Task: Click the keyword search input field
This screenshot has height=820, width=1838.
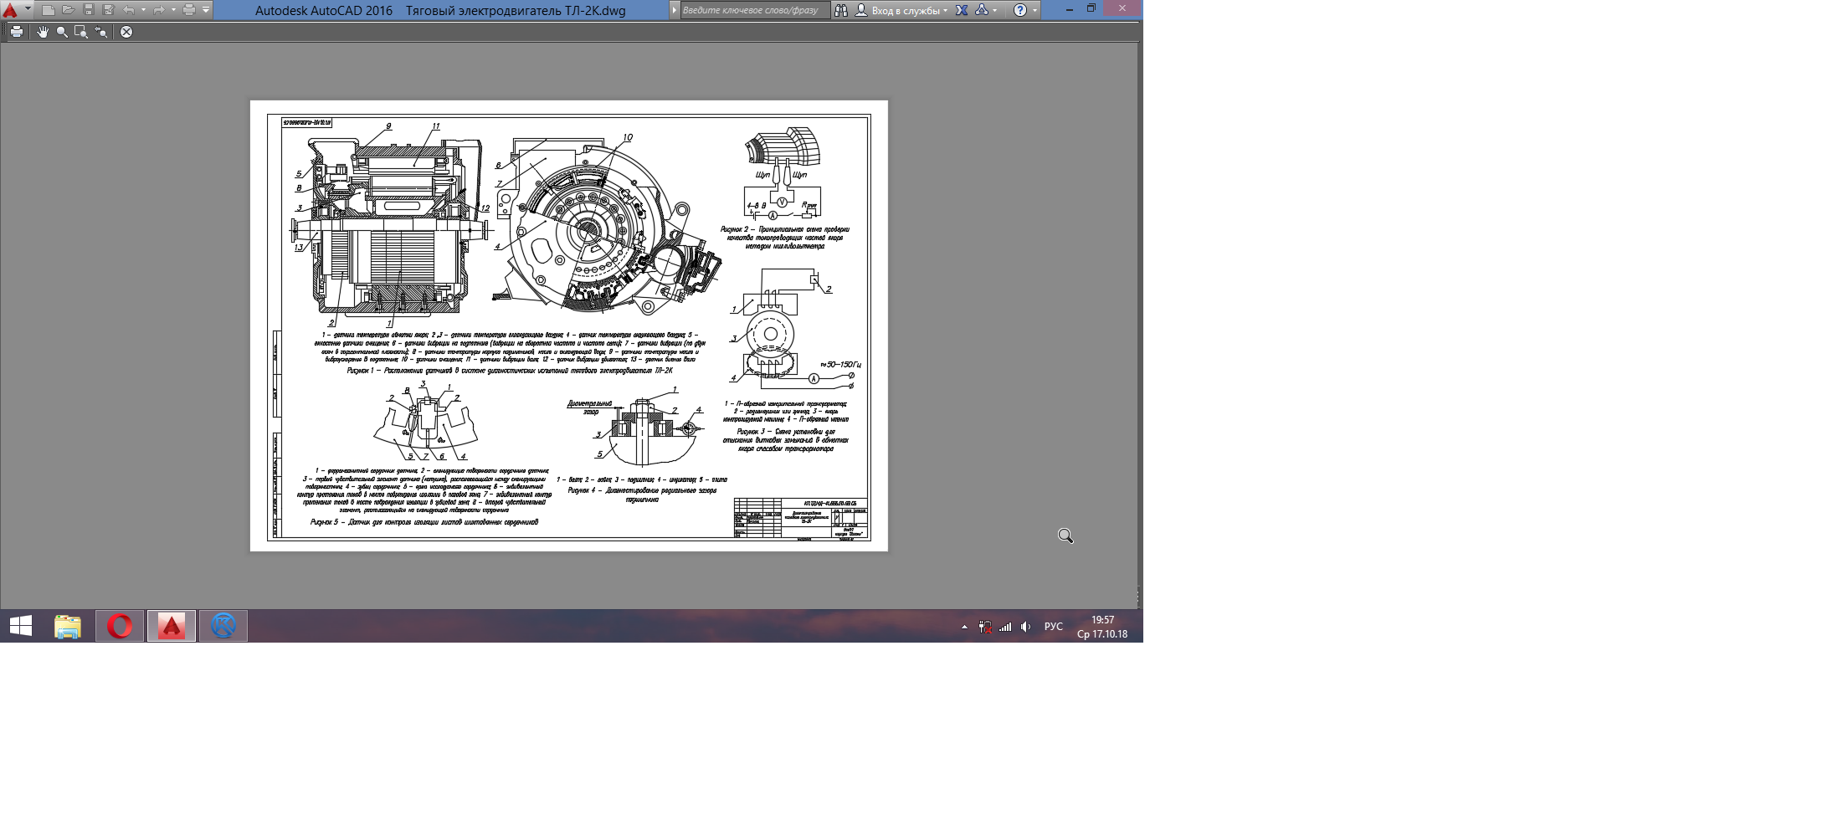Action: click(752, 10)
